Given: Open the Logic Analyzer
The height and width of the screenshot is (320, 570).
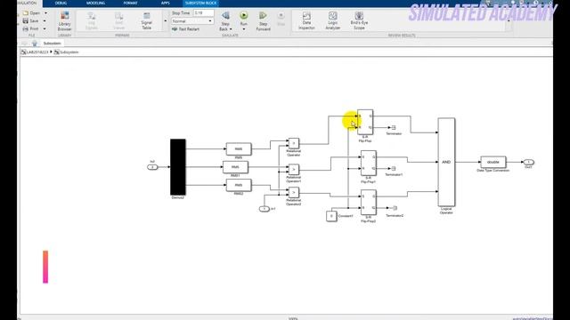Looking at the screenshot, I should click(332, 20).
